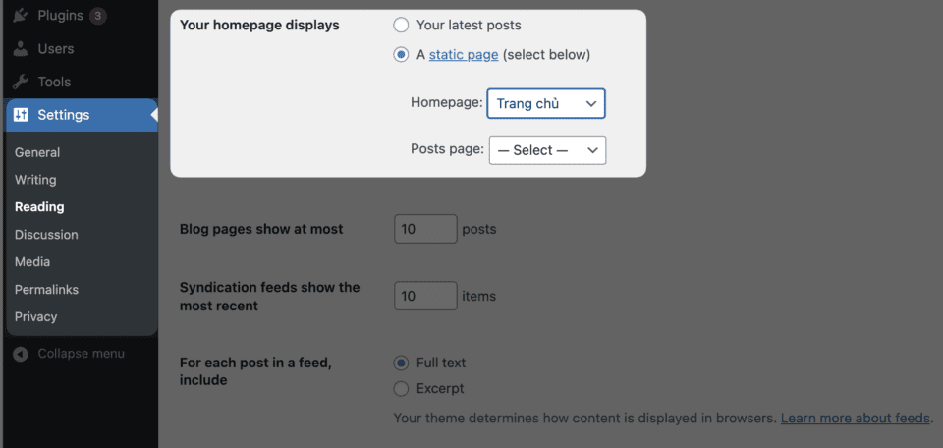Choose Excerpt feed option
This screenshot has height=448, width=943.
pos(401,388)
